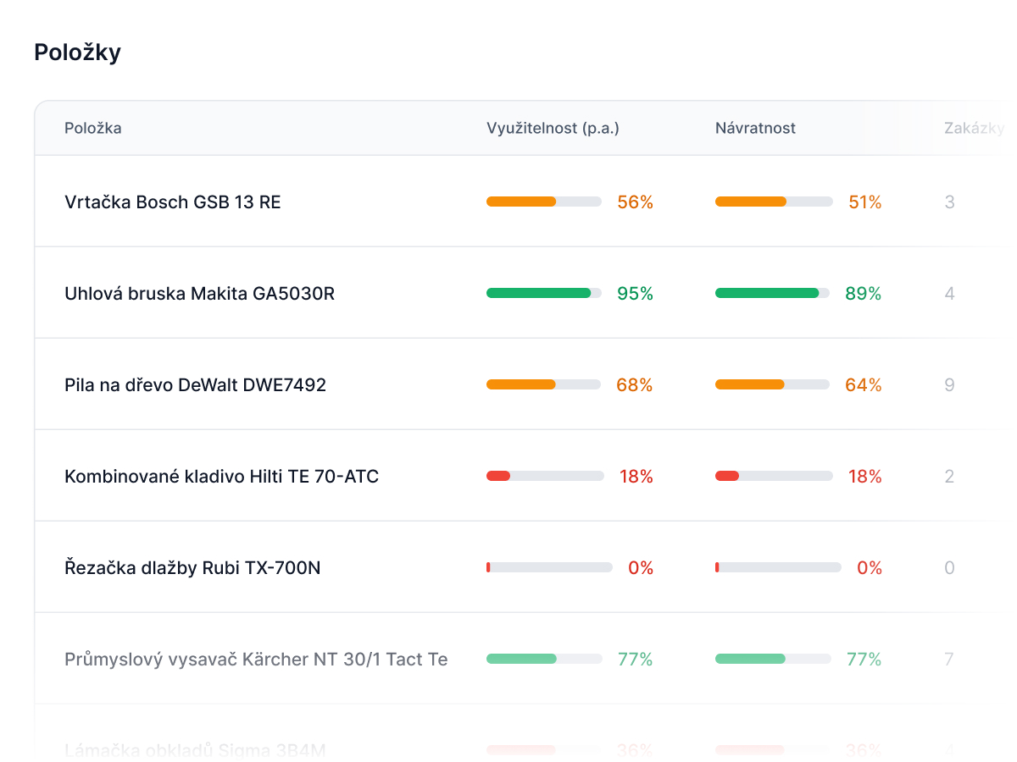Sort by the Využitelnost (p.a.) column header
Image resolution: width=1017 pixels, height=762 pixels.
[x=553, y=129]
